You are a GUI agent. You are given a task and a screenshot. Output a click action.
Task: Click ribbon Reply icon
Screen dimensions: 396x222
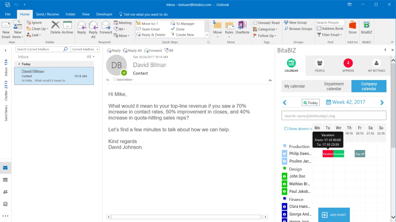click(81, 28)
